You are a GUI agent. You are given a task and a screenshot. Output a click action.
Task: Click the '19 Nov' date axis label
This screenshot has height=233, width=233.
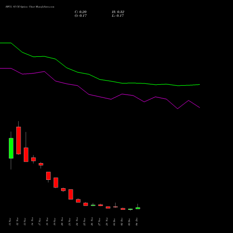[x=55, y=222]
